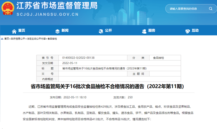Image resolution: width=217 pixels, height=129 pixels.
Task: Click the 发布日期 2022-05-11 18:10 text
Action: 68,97
